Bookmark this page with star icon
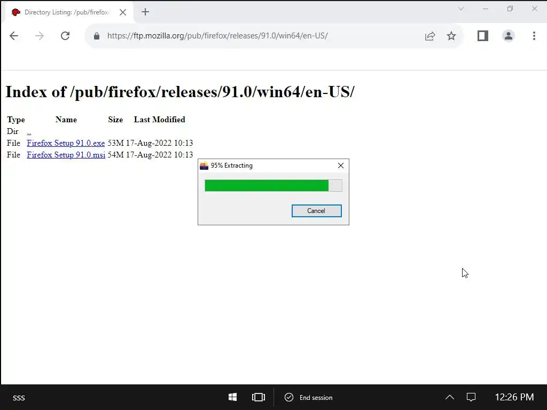 click(x=451, y=36)
